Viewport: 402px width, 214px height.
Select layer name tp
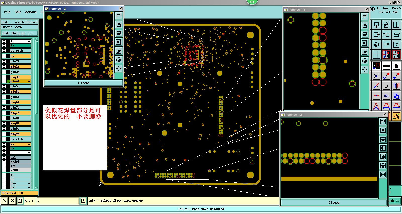(20, 175)
